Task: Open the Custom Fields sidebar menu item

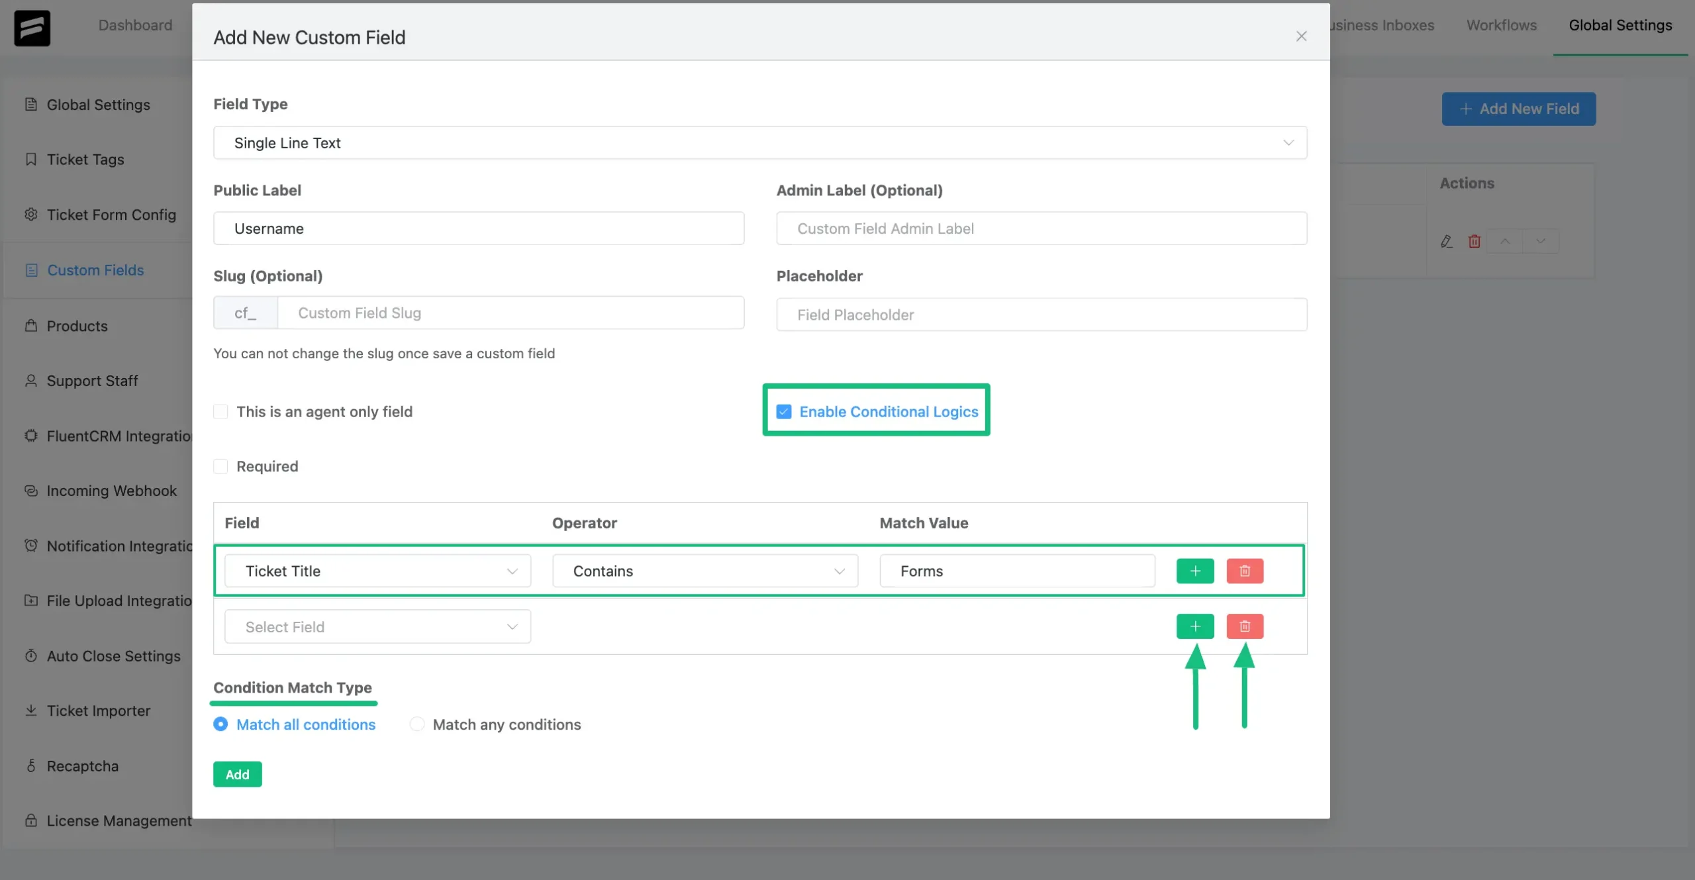Action: tap(95, 270)
